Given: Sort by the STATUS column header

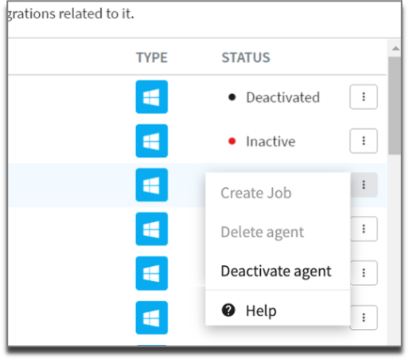Looking at the screenshot, I should click(246, 57).
